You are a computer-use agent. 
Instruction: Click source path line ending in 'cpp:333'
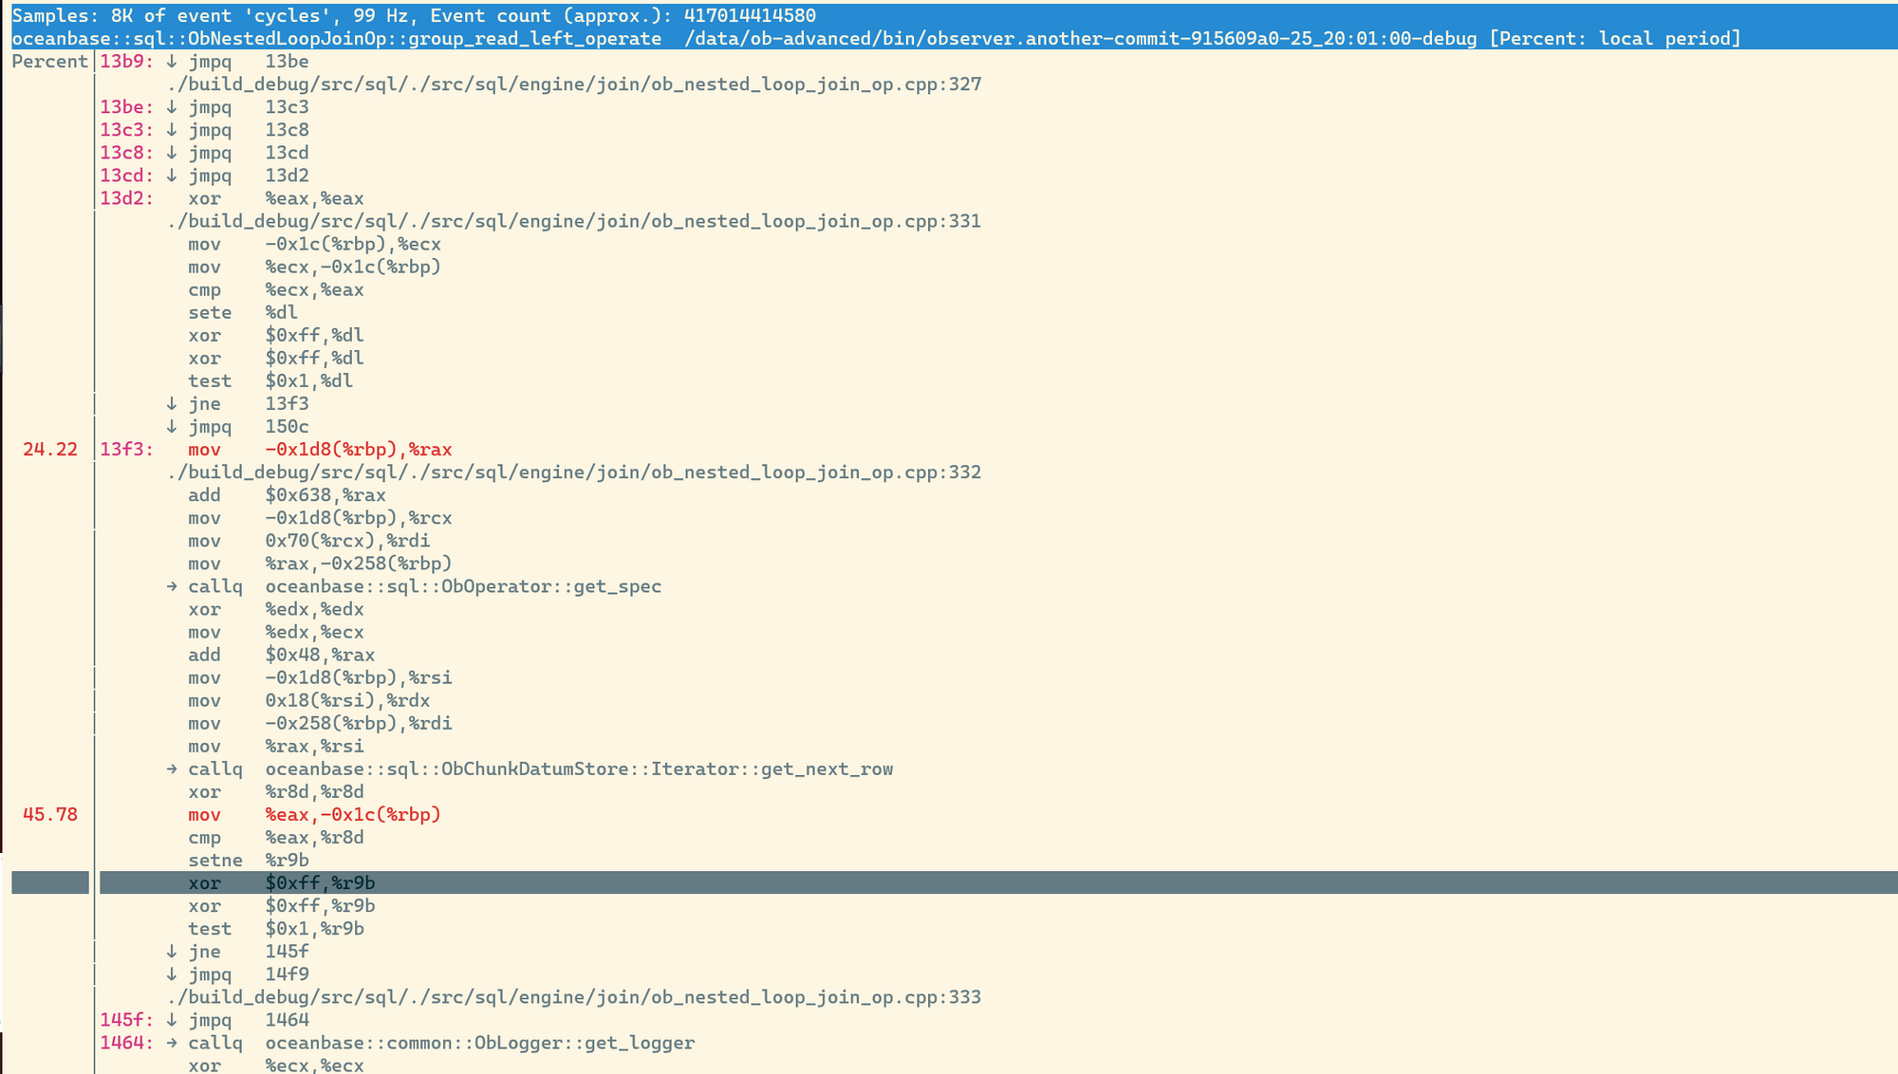pyautogui.click(x=574, y=996)
